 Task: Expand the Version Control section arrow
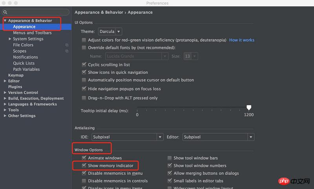point(5,93)
